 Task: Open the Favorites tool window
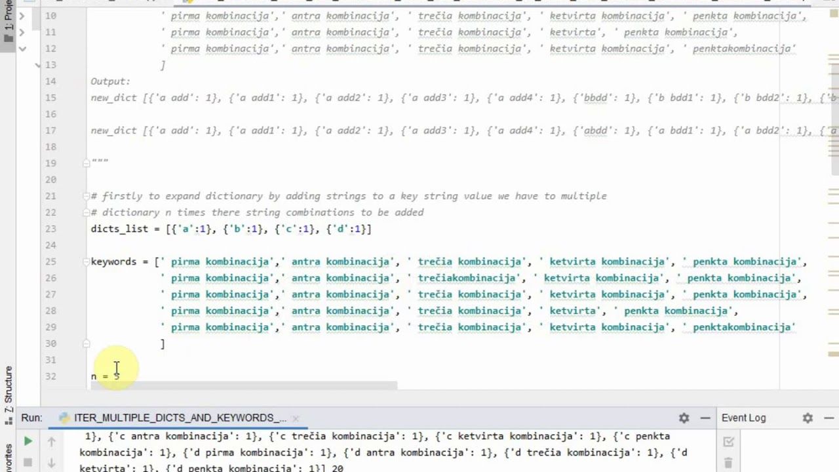[8, 458]
